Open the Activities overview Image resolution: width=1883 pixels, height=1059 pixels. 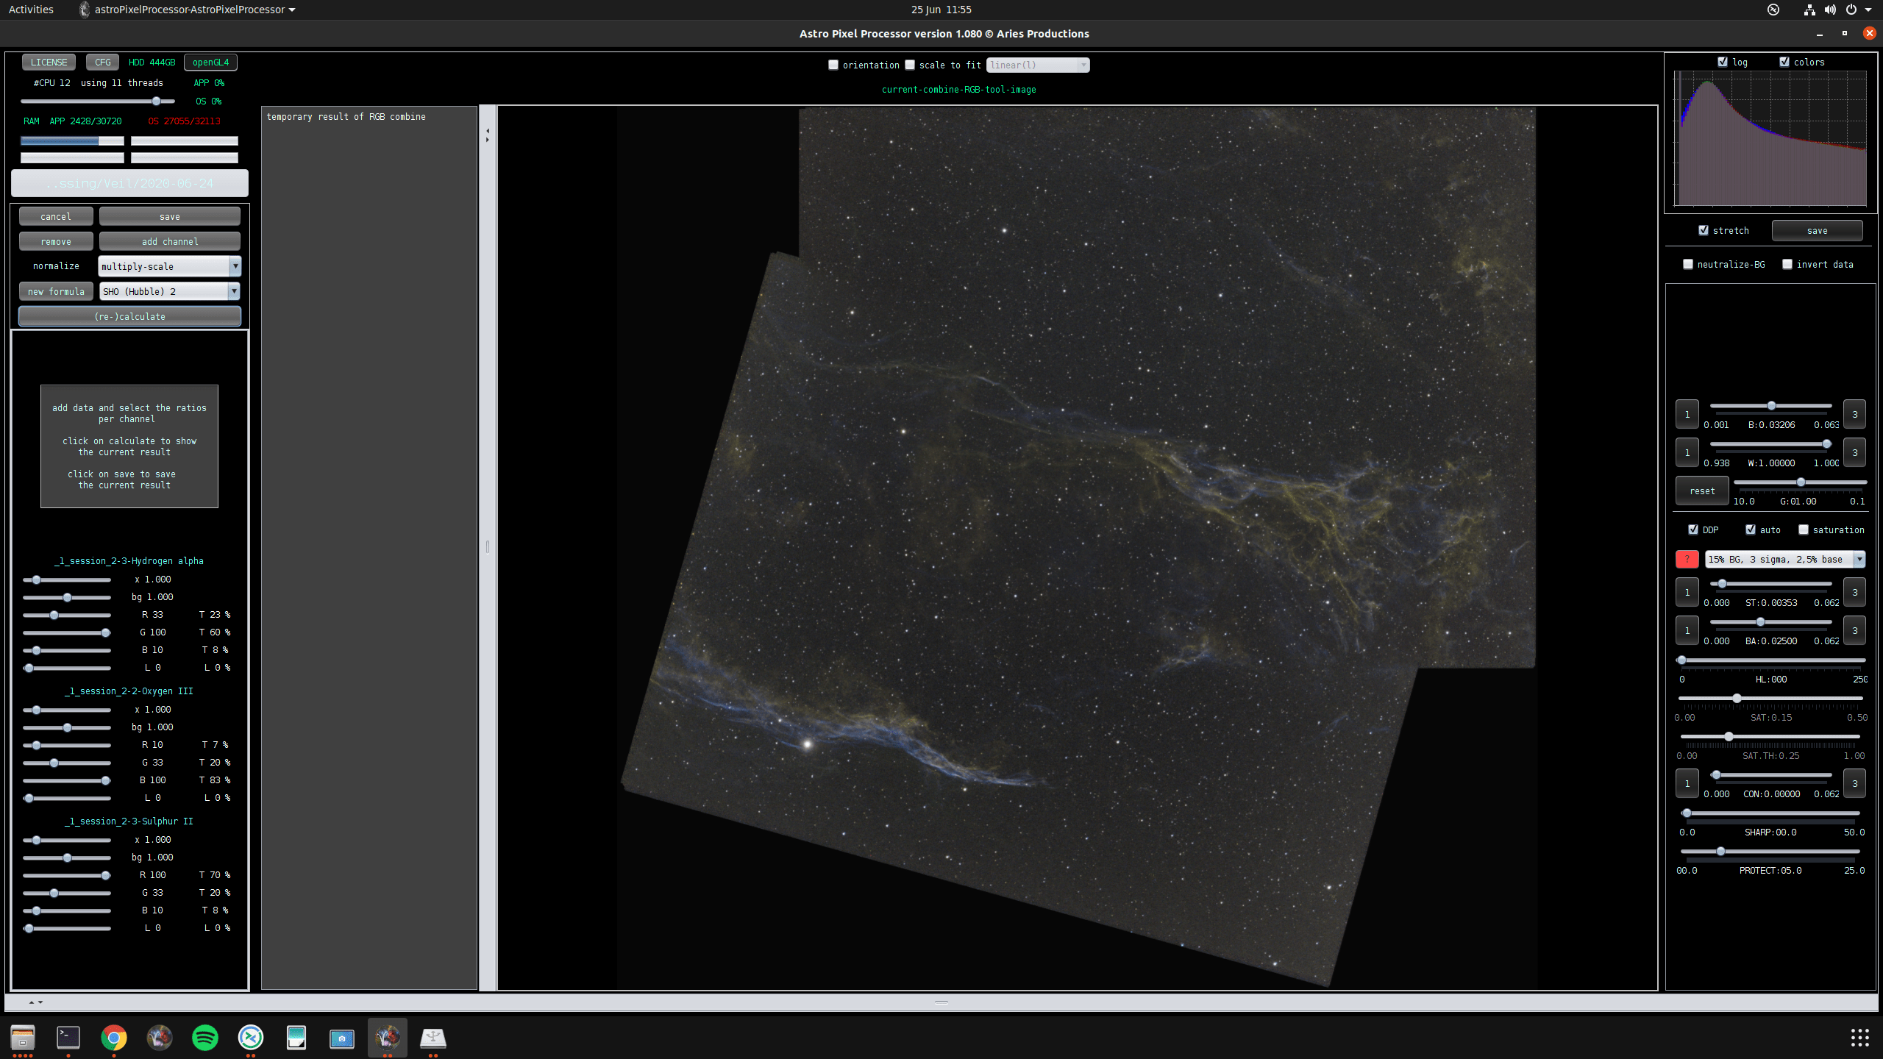[31, 10]
